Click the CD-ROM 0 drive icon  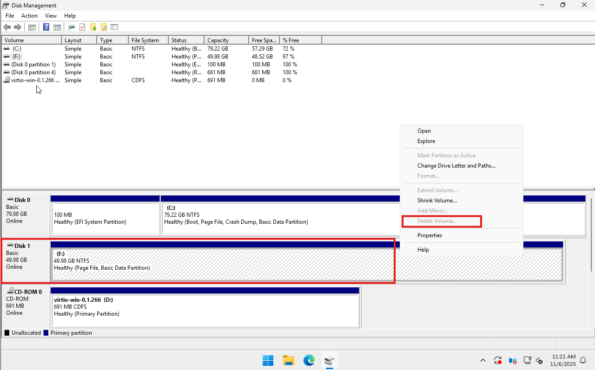point(10,290)
